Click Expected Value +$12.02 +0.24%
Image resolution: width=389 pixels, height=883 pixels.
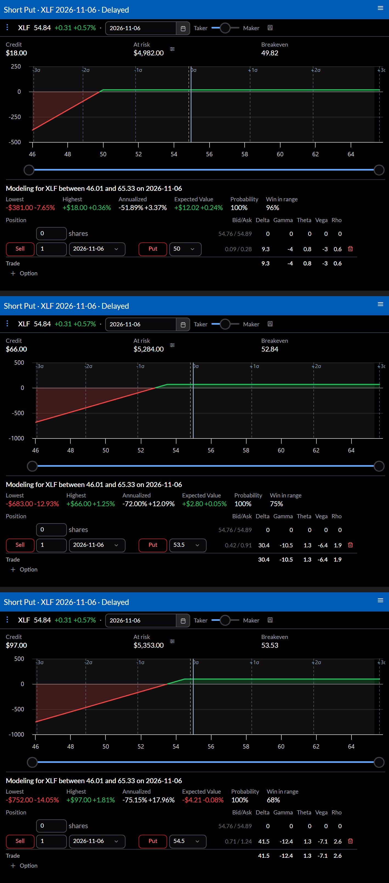point(198,208)
